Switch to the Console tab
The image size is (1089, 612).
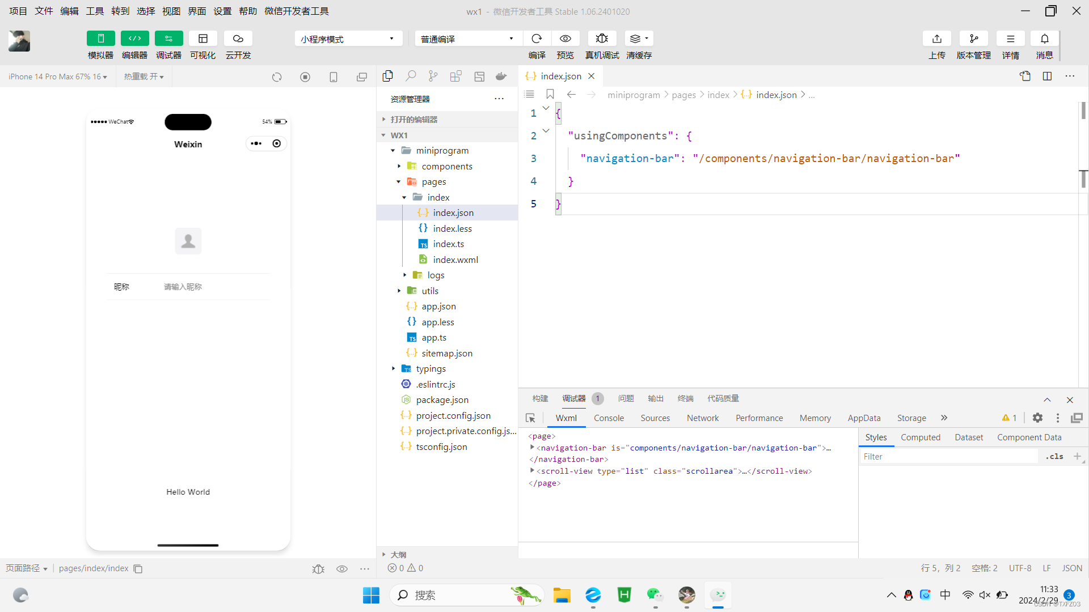609,418
